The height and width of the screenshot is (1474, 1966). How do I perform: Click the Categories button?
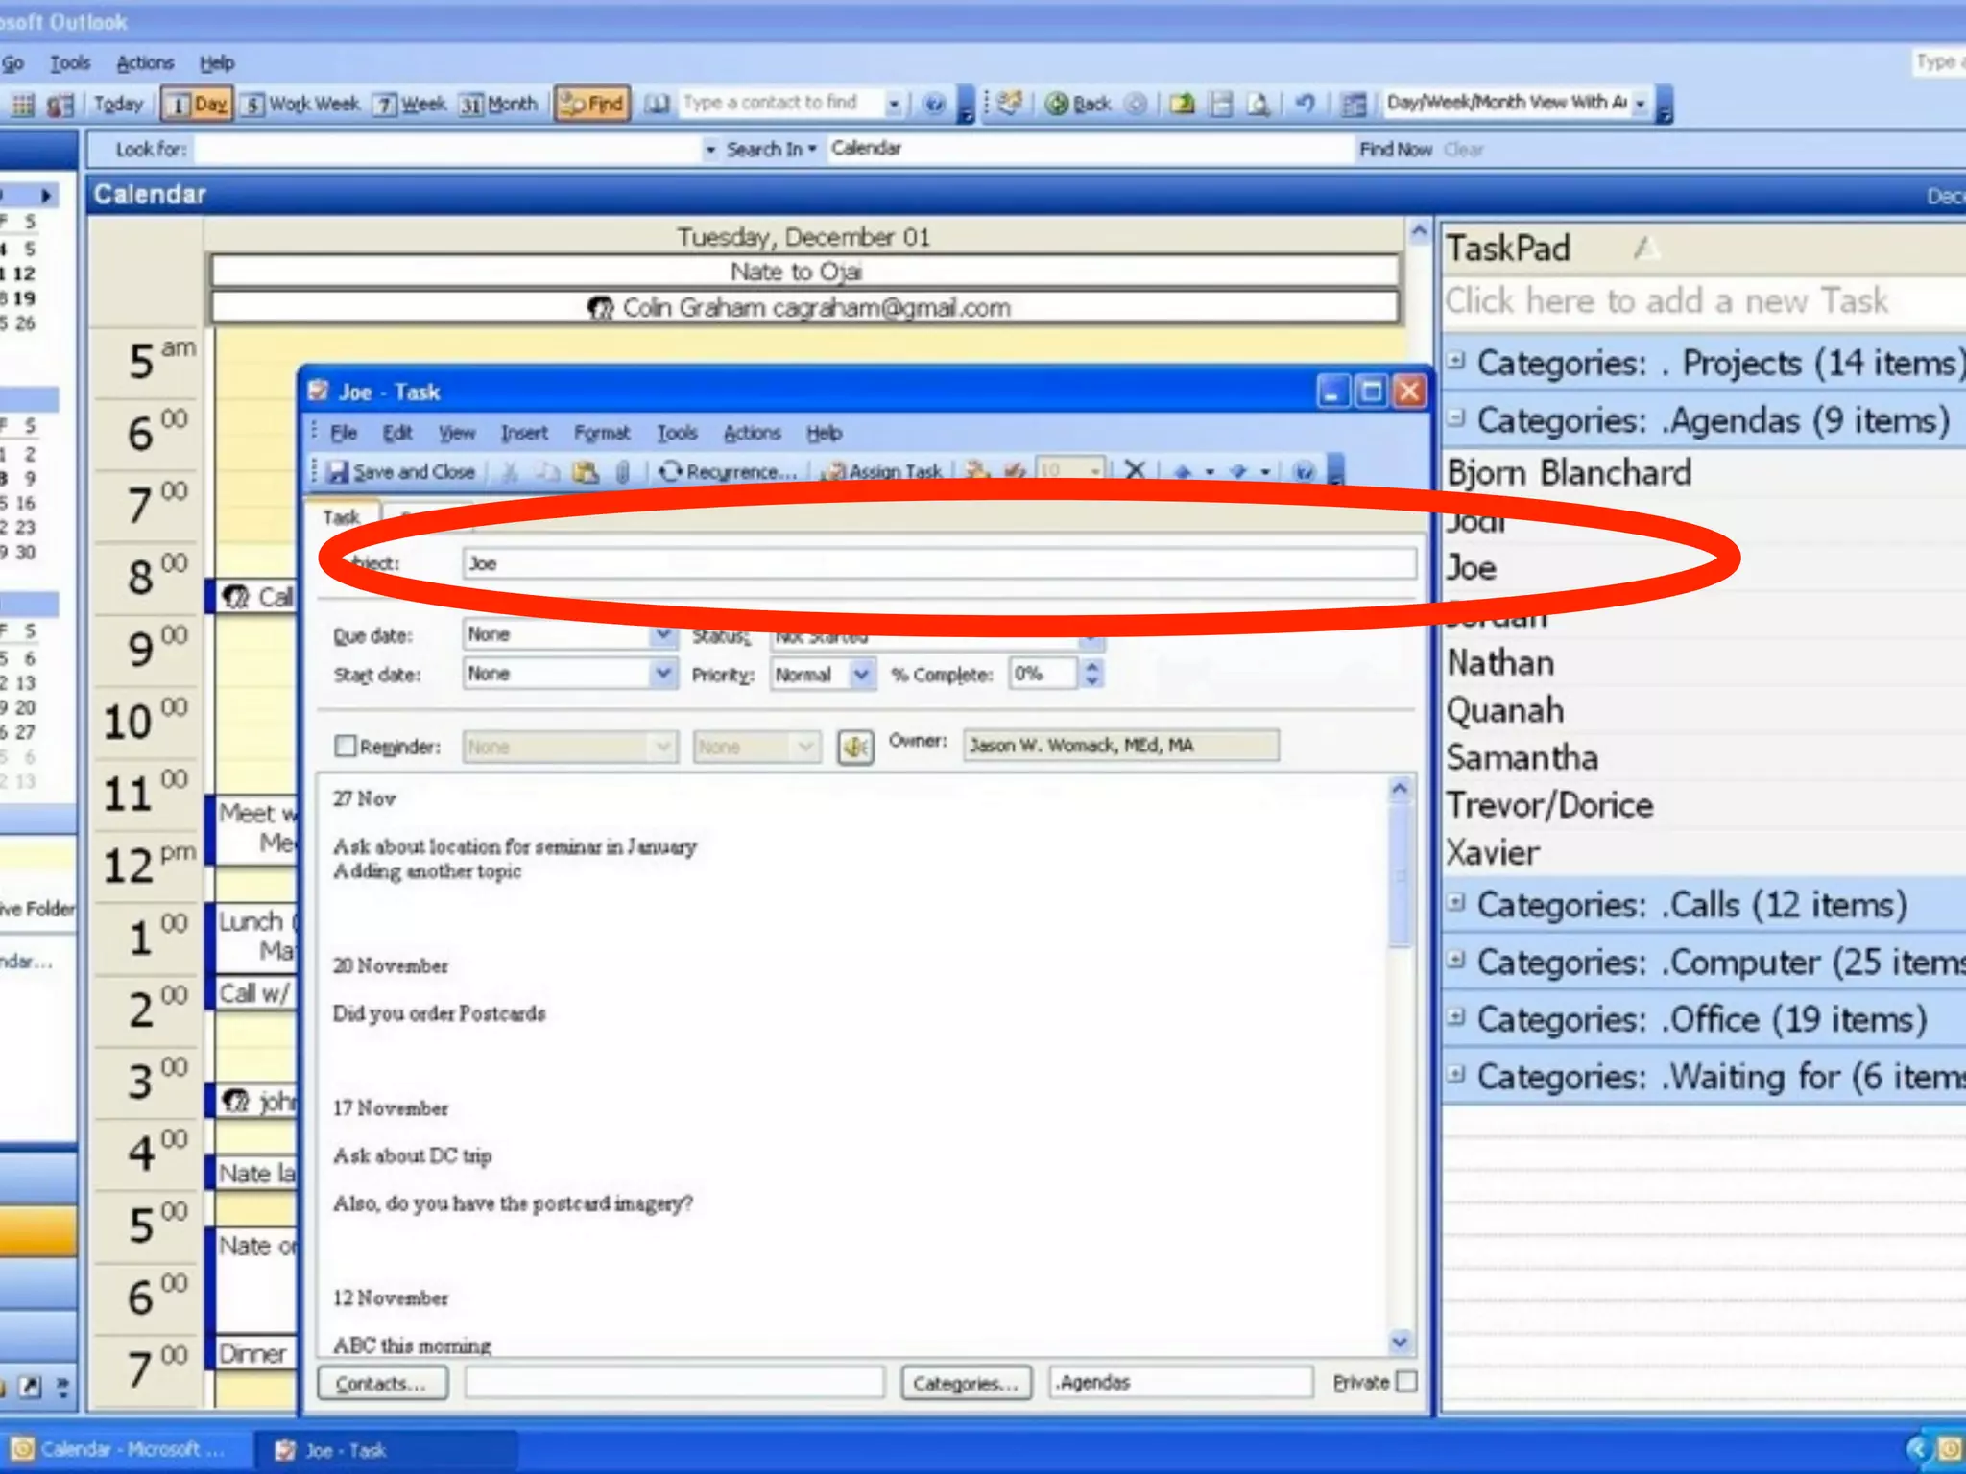965,1383
